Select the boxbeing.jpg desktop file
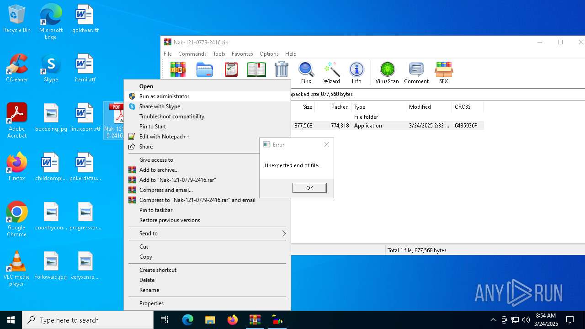This screenshot has height=329, width=585. (x=51, y=118)
